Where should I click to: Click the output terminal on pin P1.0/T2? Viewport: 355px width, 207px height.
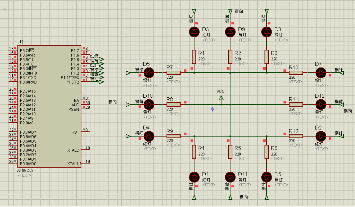(102, 82)
